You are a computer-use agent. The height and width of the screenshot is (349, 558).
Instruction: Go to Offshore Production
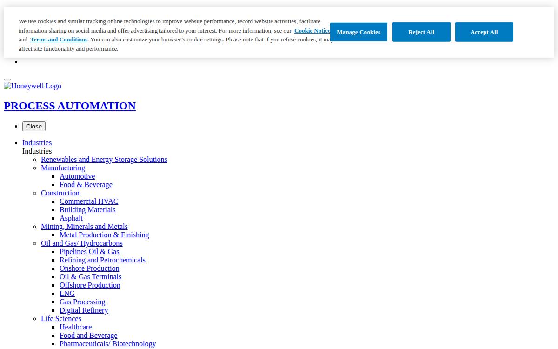pyautogui.click(x=90, y=285)
